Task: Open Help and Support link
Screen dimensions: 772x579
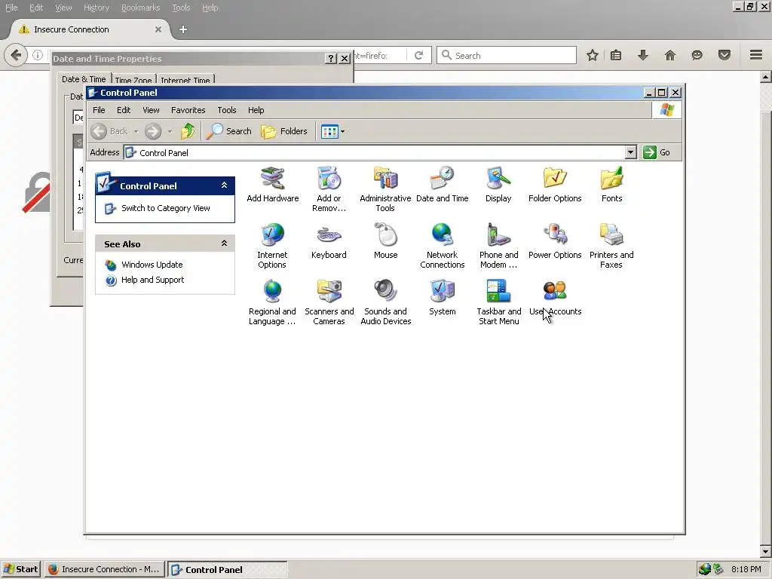Action: pyautogui.click(x=152, y=280)
